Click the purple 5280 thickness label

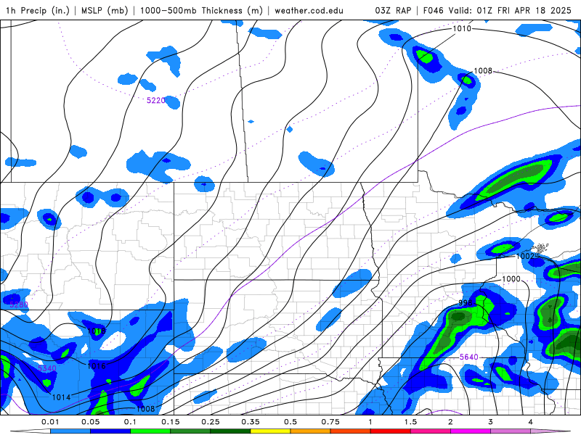19,304
